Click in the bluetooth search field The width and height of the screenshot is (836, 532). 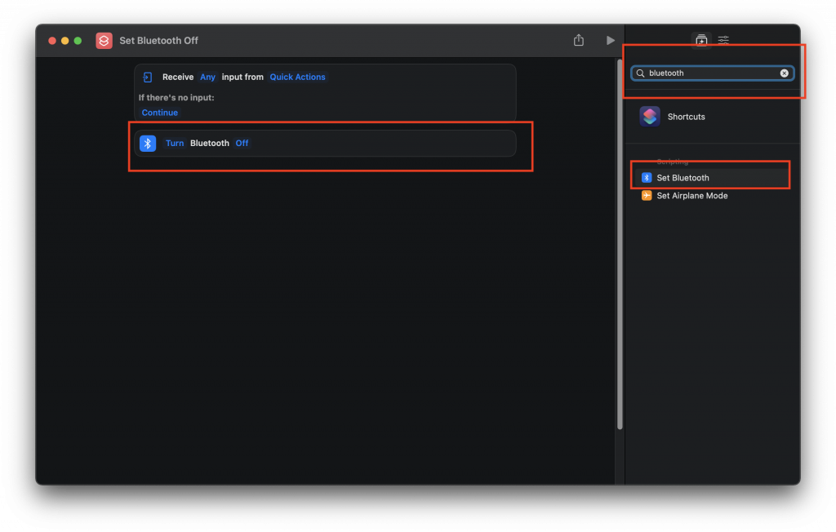click(710, 73)
